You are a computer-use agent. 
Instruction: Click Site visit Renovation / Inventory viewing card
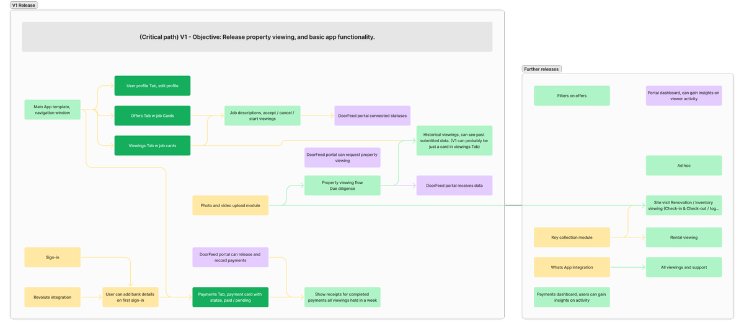[x=684, y=205]
